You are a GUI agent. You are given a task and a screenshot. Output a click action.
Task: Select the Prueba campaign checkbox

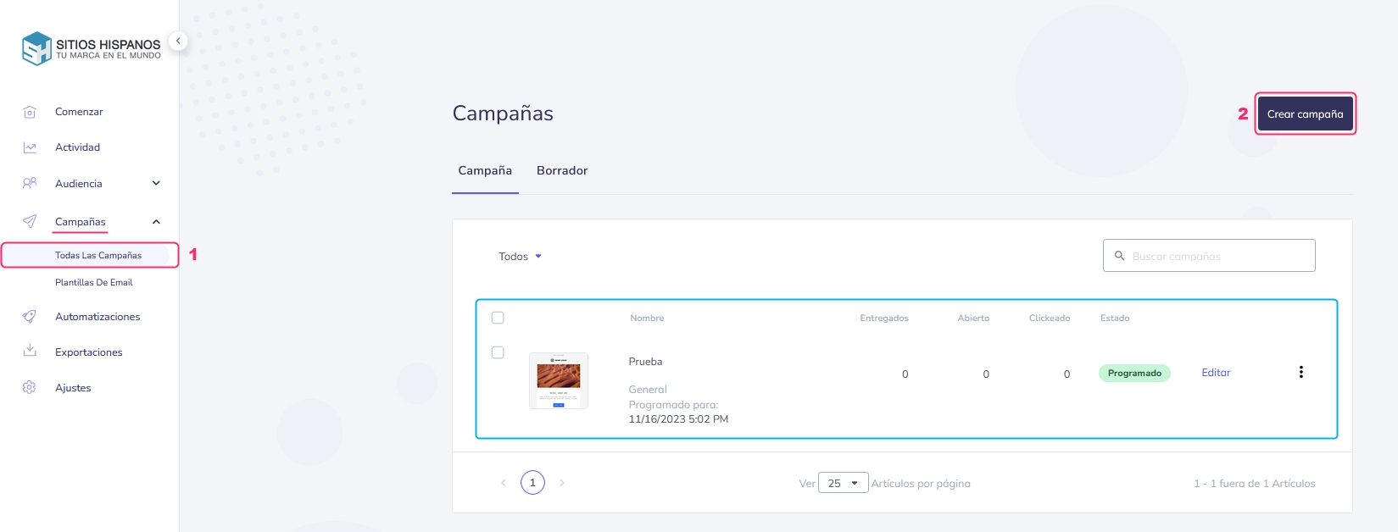tap(498, 352)
